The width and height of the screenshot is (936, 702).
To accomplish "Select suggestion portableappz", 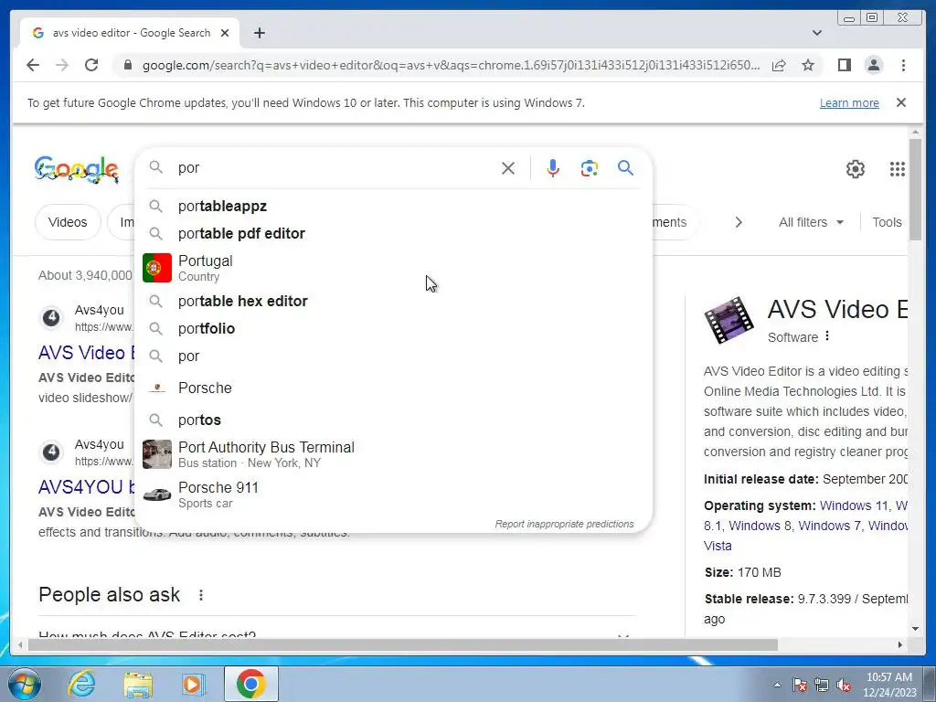I will 394,206.
